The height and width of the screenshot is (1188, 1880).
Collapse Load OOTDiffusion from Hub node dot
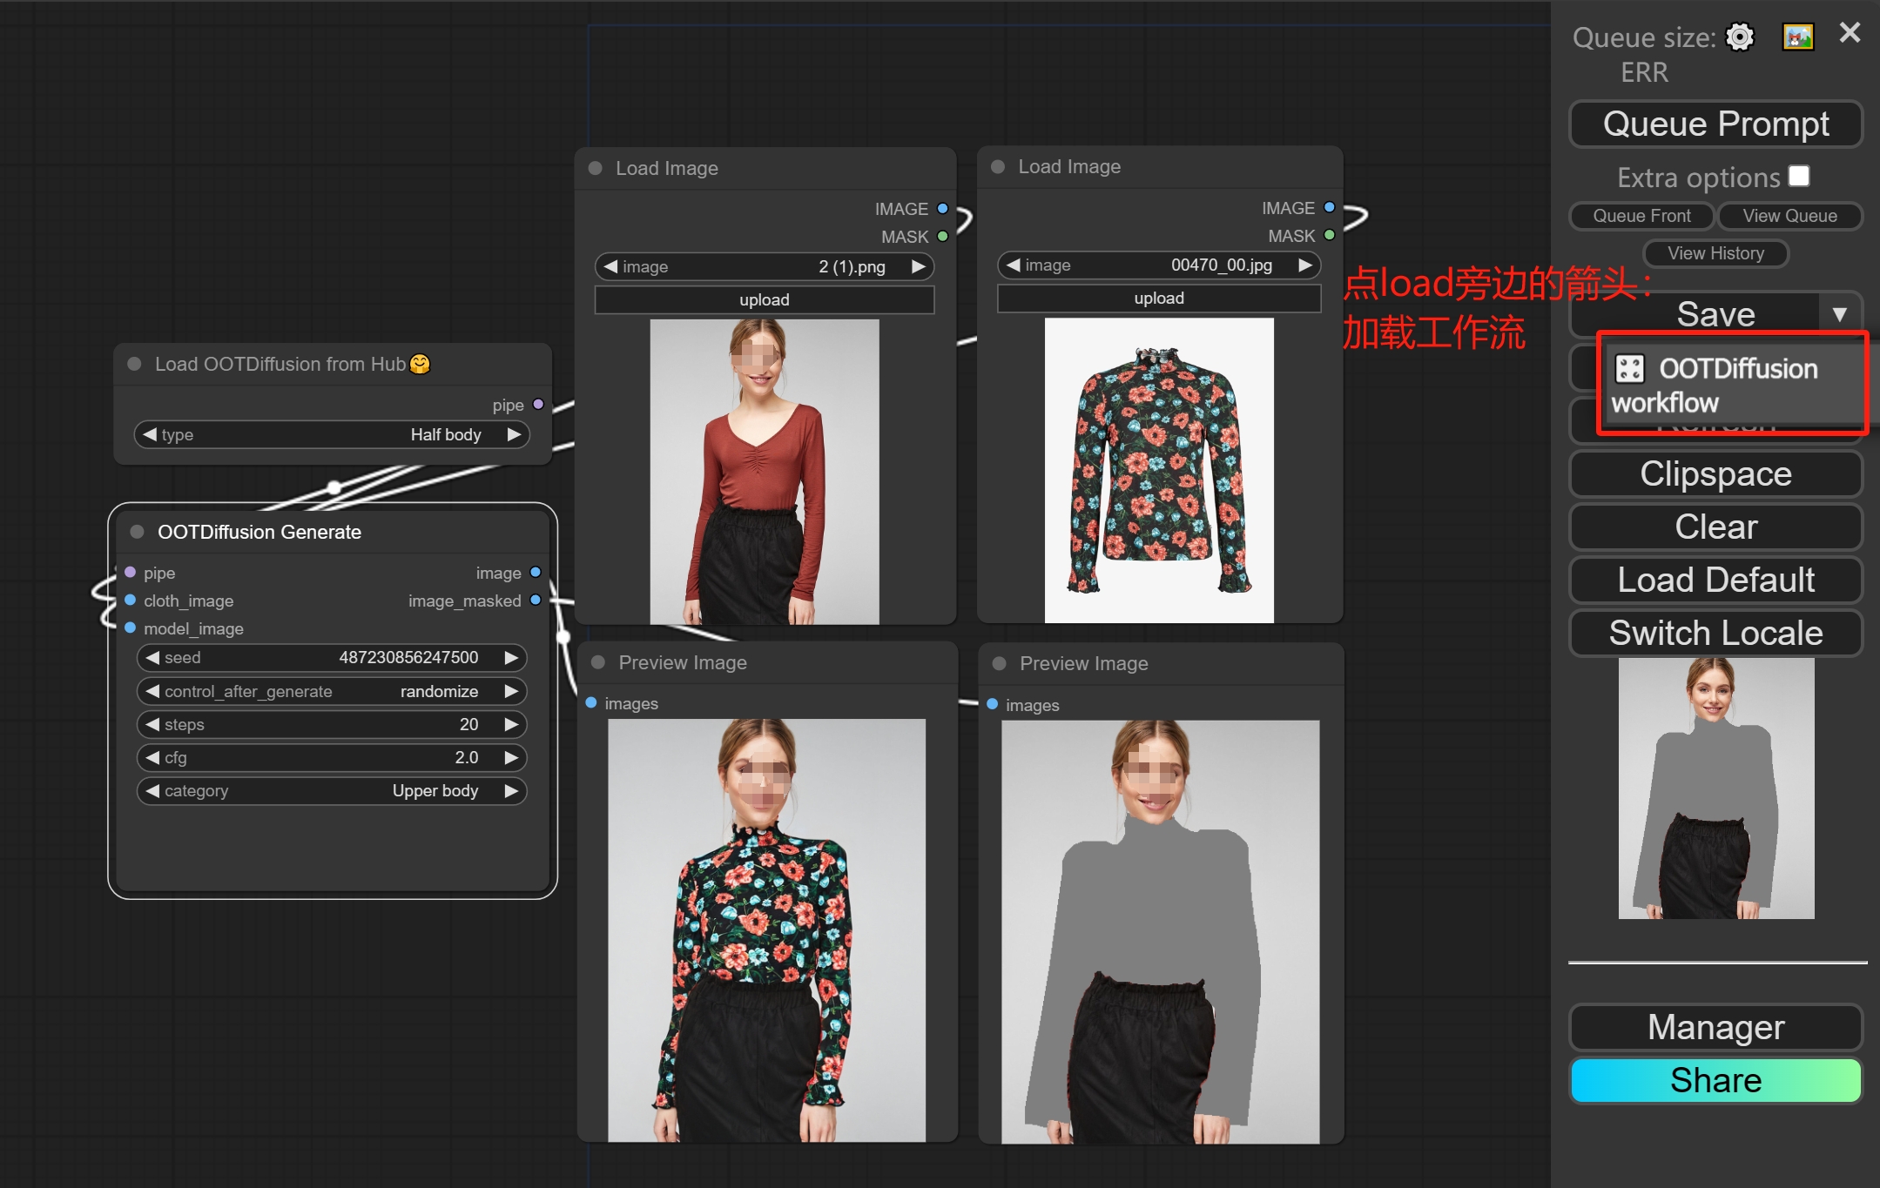click(135, 364)
